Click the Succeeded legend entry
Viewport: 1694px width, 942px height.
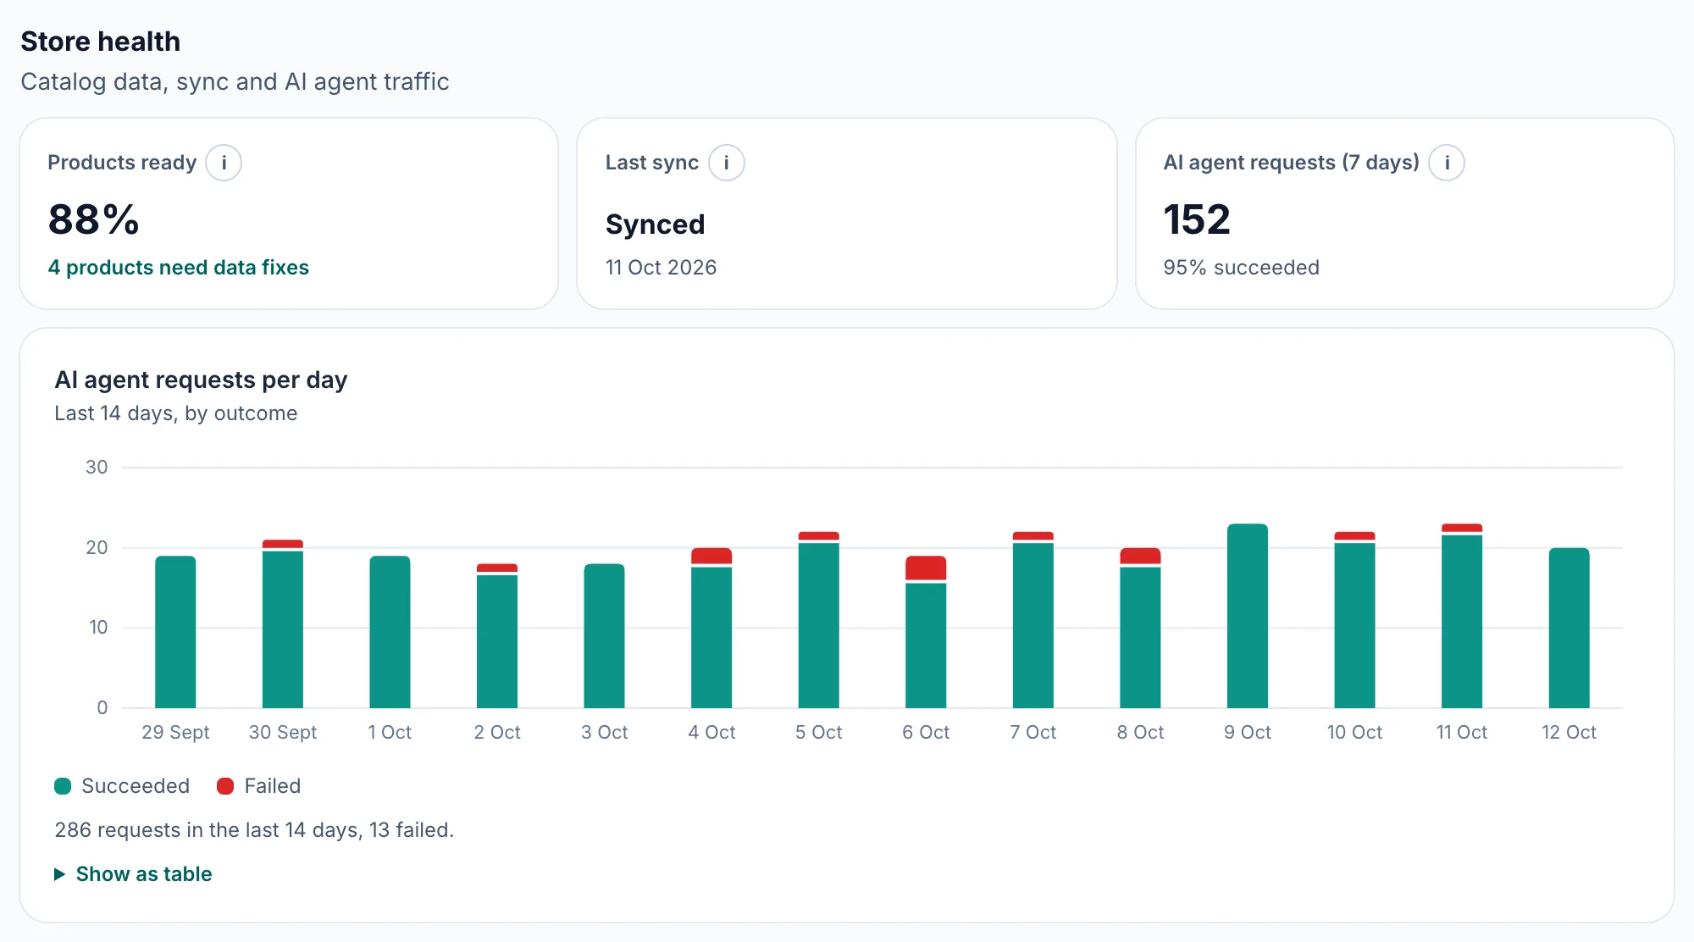(x=123, y=786)
